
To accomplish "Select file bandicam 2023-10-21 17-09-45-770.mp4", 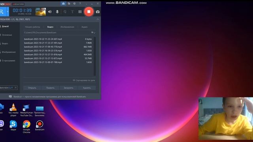I will click(x=58, y=47).
